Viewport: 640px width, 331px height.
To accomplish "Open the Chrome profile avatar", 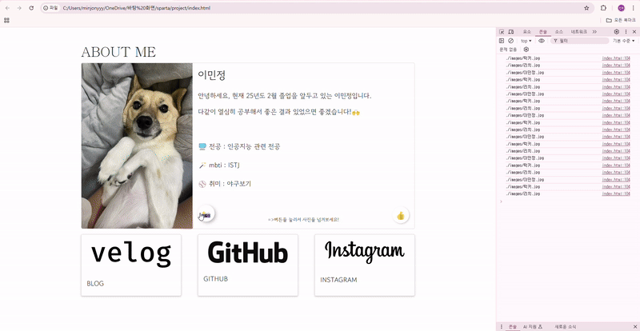I will pos(621,8).
